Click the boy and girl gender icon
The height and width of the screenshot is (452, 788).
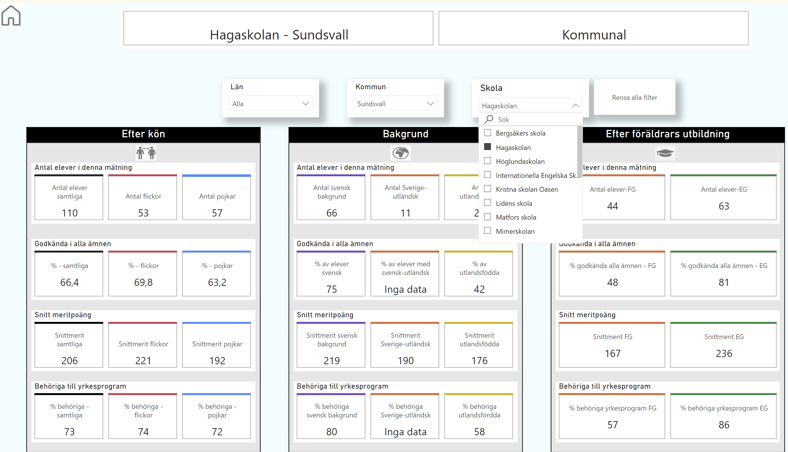point(146,153)
